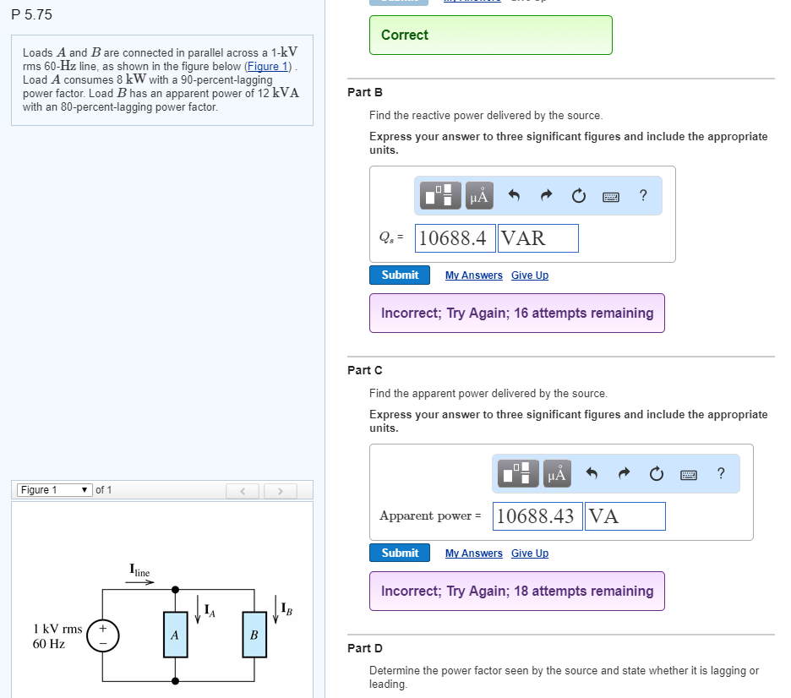Open the Figure 1 selection dropdown
791x698 pixels.
[52, 489]
